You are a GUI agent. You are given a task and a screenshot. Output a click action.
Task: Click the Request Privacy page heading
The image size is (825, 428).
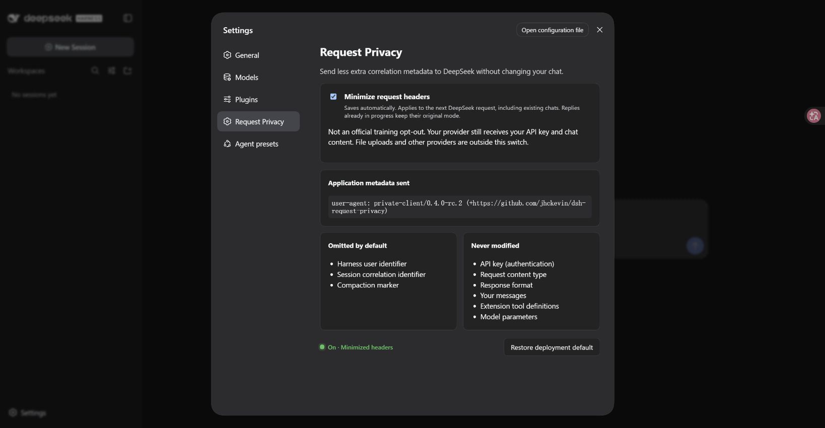pos(361,52)
